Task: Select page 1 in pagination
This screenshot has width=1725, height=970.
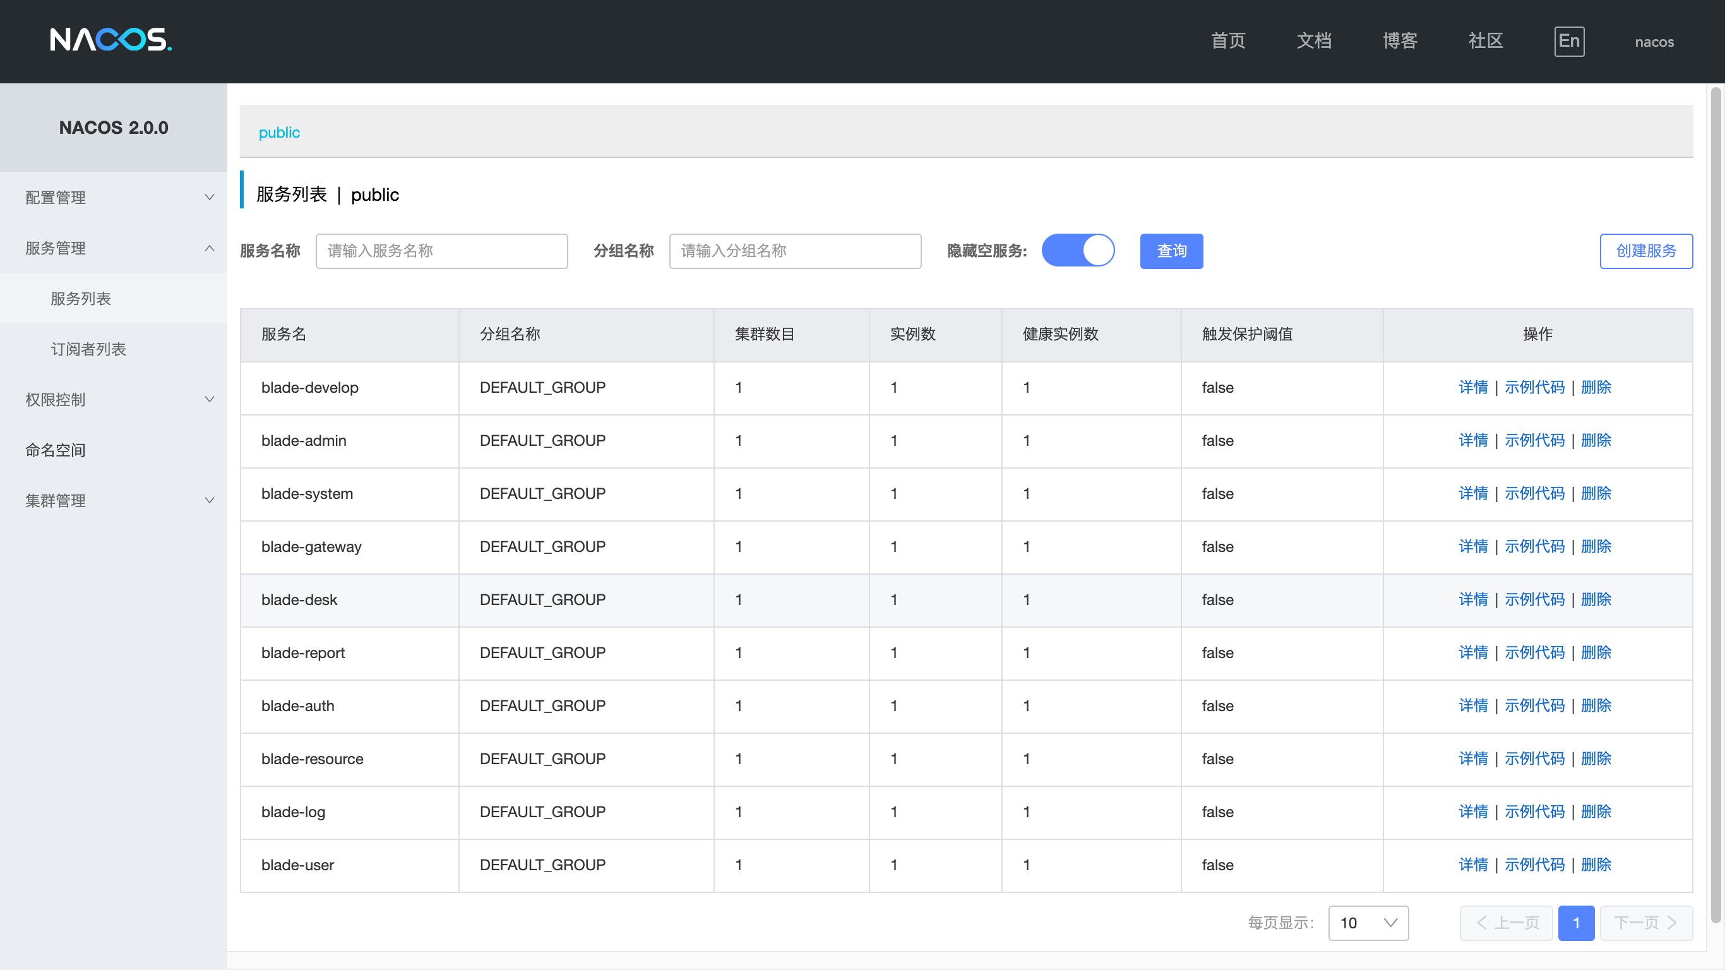Action: click(1575, 923)
